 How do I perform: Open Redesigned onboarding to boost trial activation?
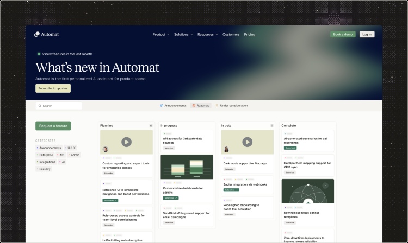click(241, 207)
